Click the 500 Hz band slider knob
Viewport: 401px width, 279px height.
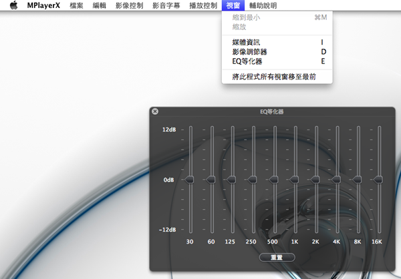274,180
